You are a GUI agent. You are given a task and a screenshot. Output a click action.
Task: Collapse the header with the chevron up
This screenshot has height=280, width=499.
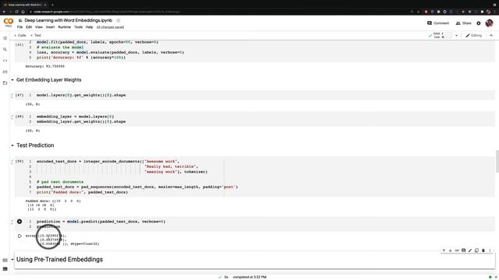pos(491,36)
